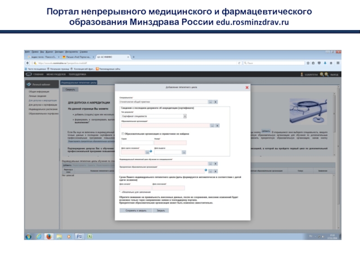Open calendar picker for issue date

(184, 152)
